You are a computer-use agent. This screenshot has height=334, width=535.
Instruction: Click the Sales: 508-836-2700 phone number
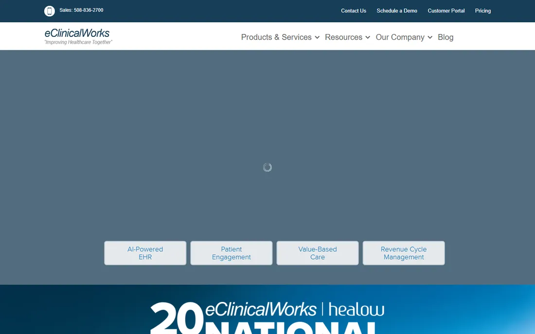coord(81,10)
